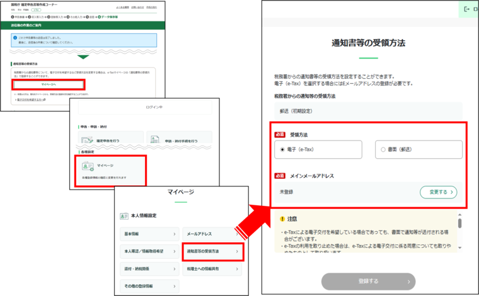479x296 pixels.
Task: Open the その他の登録情報 menu item
Action: coord(150,286)
